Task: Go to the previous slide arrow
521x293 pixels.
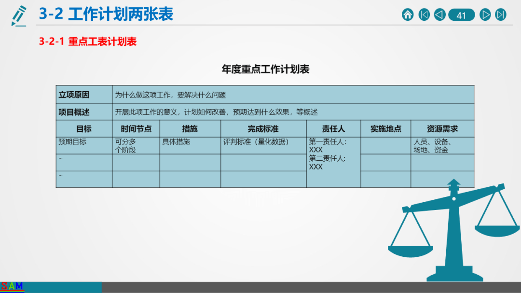Action: tap(439, 14)
